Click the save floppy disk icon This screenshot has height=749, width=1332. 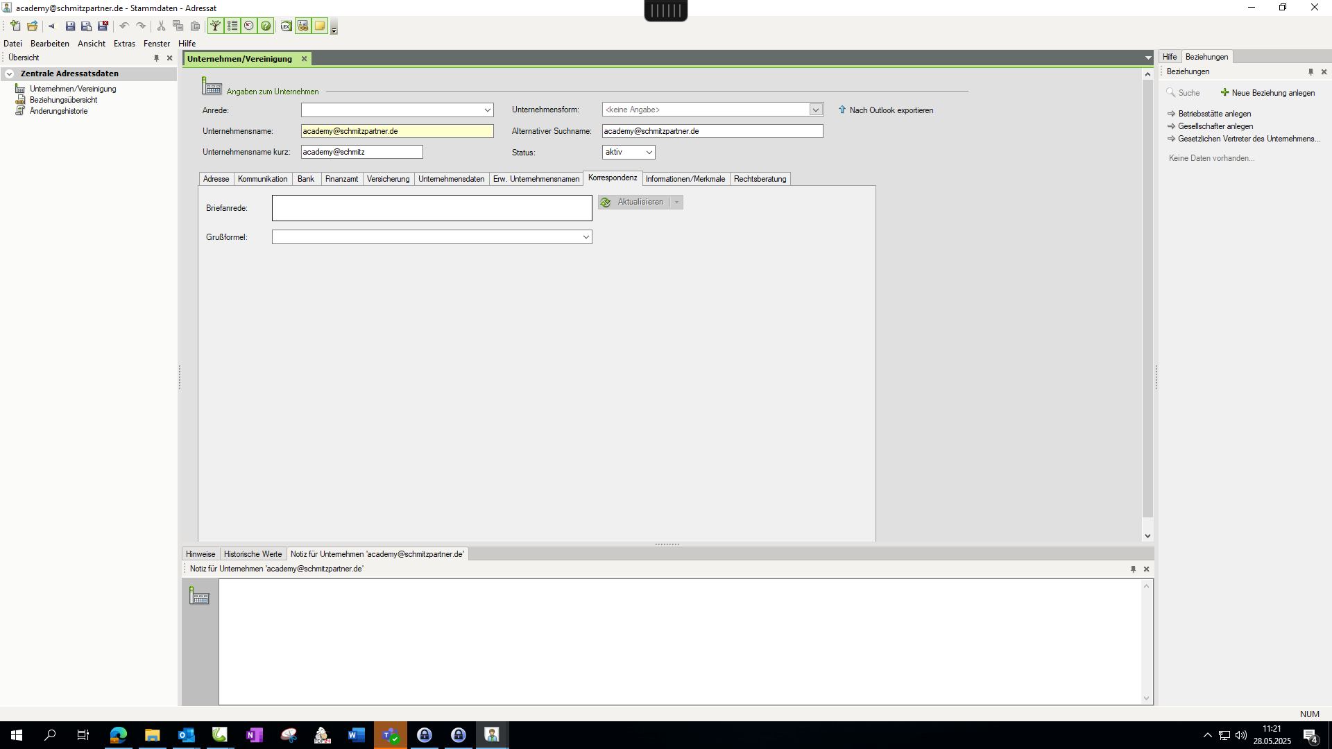[70, 26]
